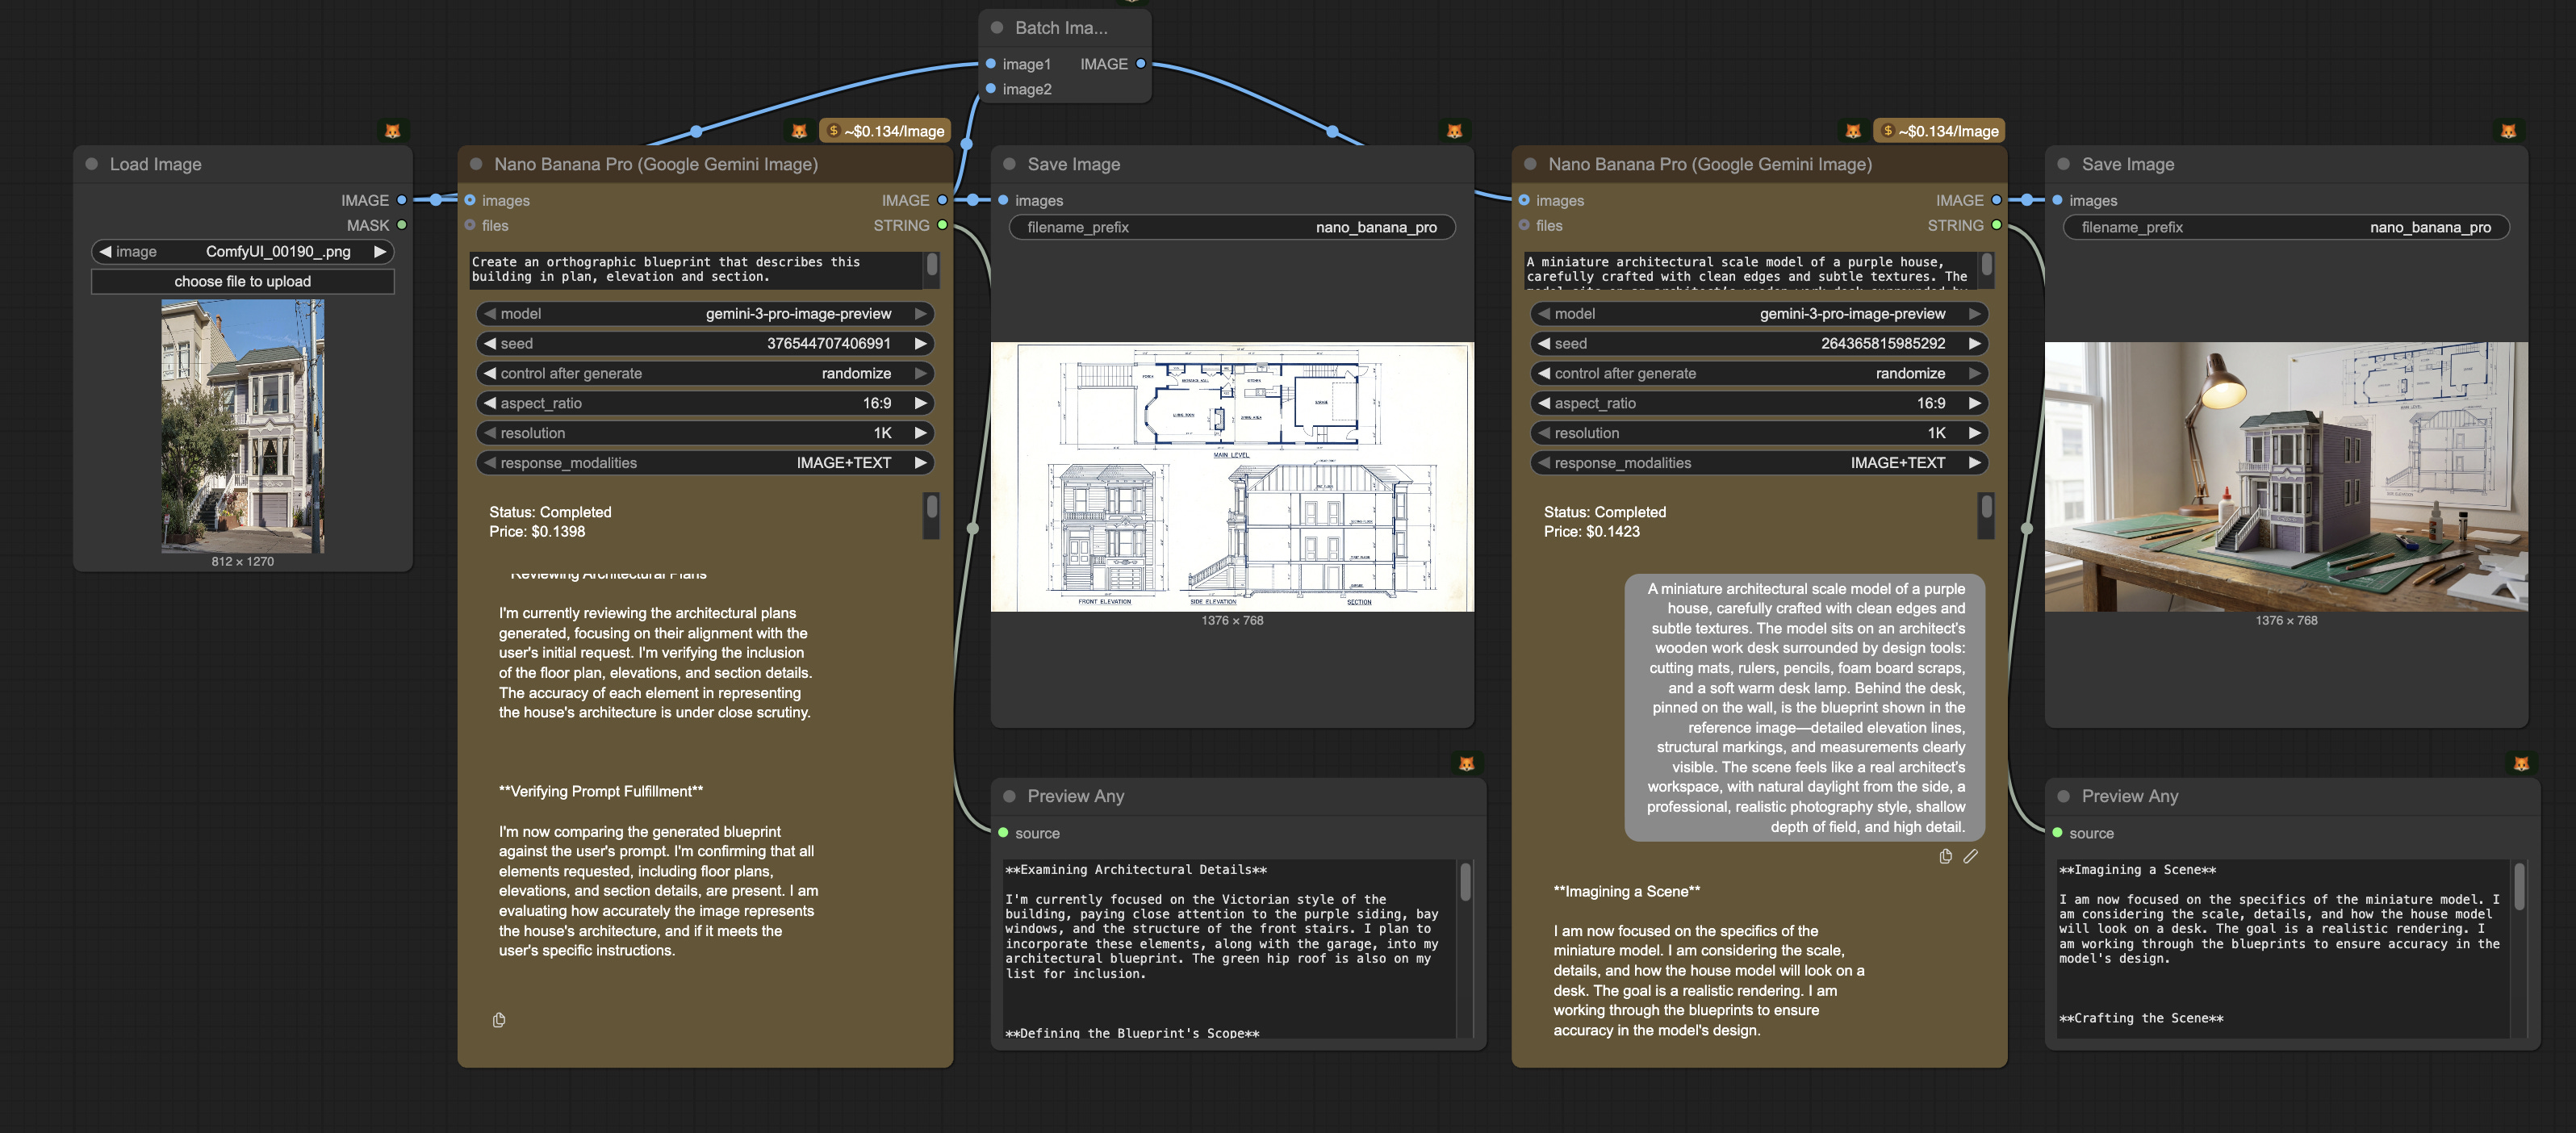This screenshot has width=2576, height=1133.
Task: Click the fox badge above Load Image node
Action: (x=393, y=131)
